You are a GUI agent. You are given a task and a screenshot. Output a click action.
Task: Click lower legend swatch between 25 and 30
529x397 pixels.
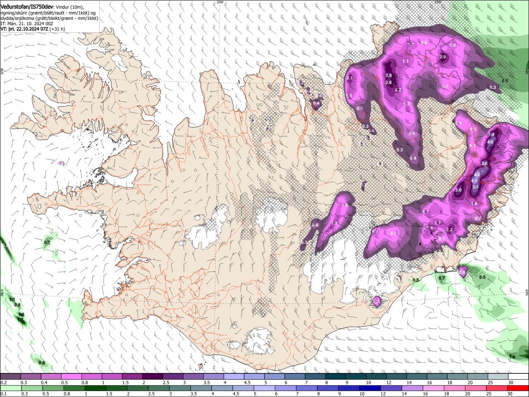point(497,388)
